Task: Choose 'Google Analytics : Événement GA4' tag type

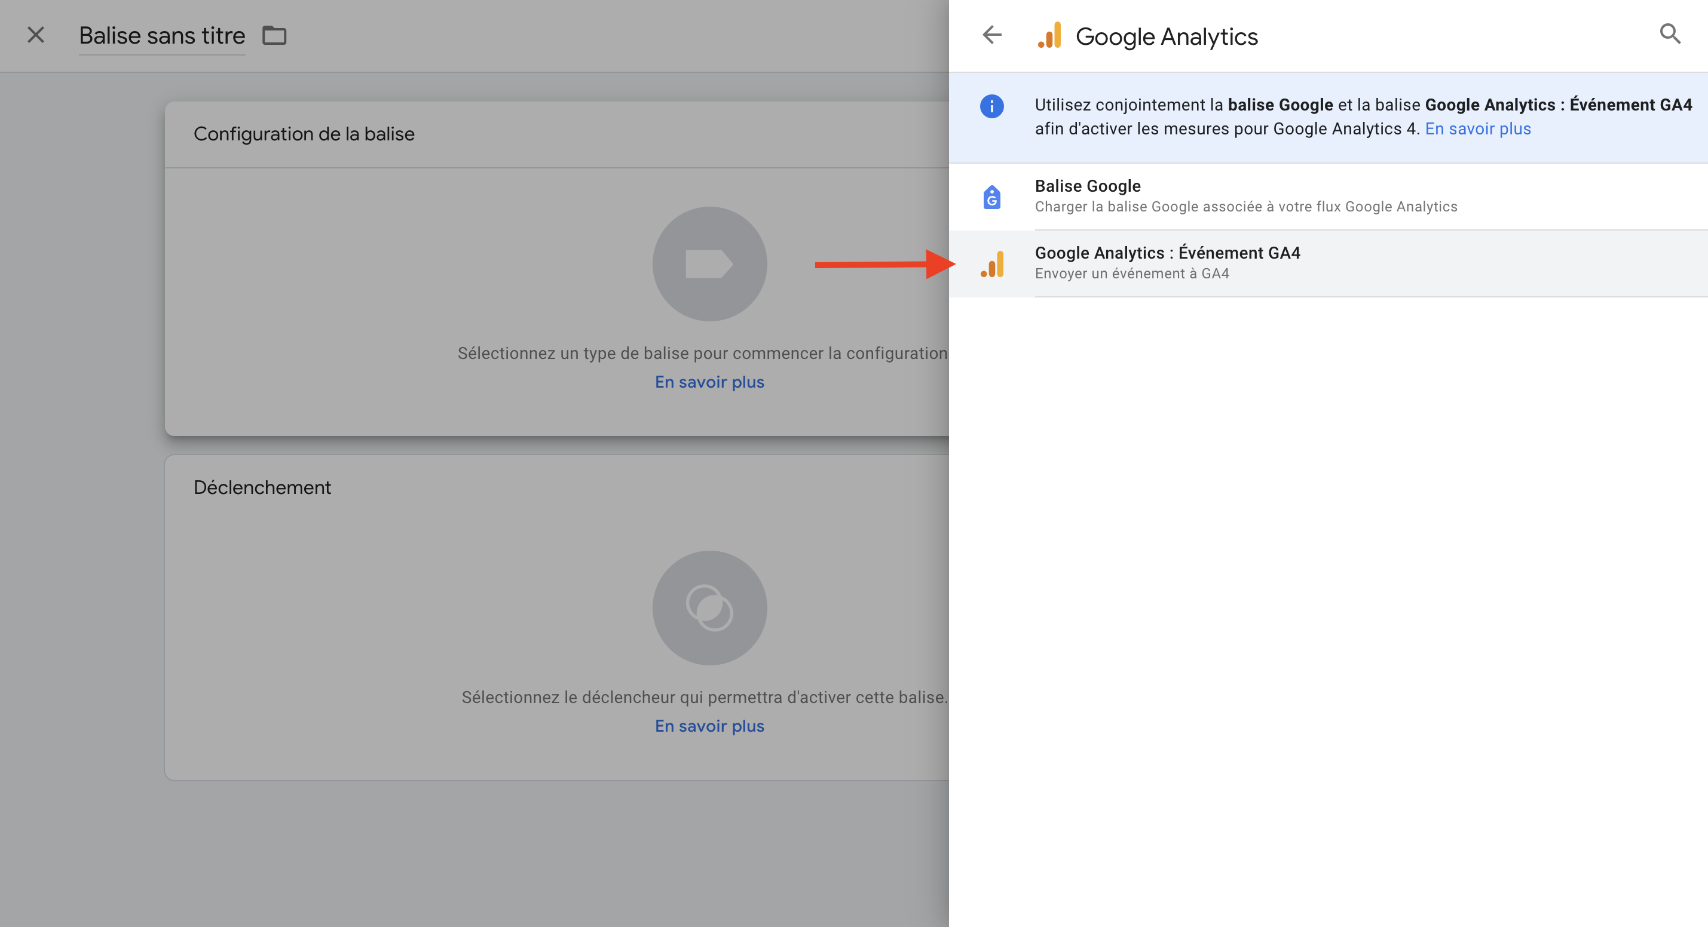Action: [1328, 263]
